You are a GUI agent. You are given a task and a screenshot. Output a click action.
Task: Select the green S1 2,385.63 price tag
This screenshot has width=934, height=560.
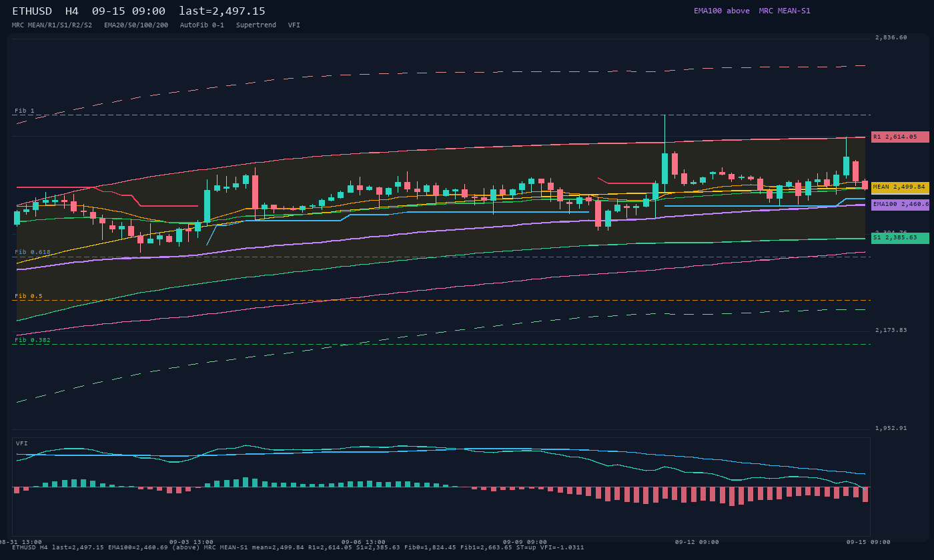[900, 238]
